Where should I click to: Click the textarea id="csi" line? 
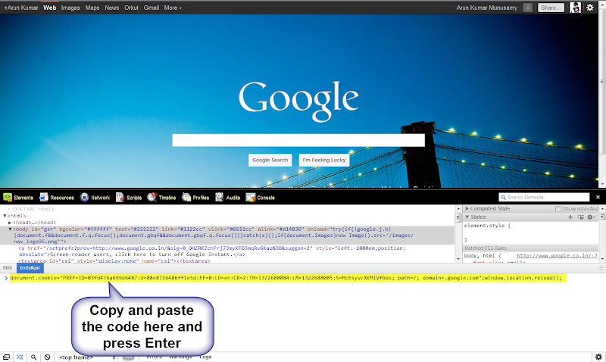coord(114,261)
